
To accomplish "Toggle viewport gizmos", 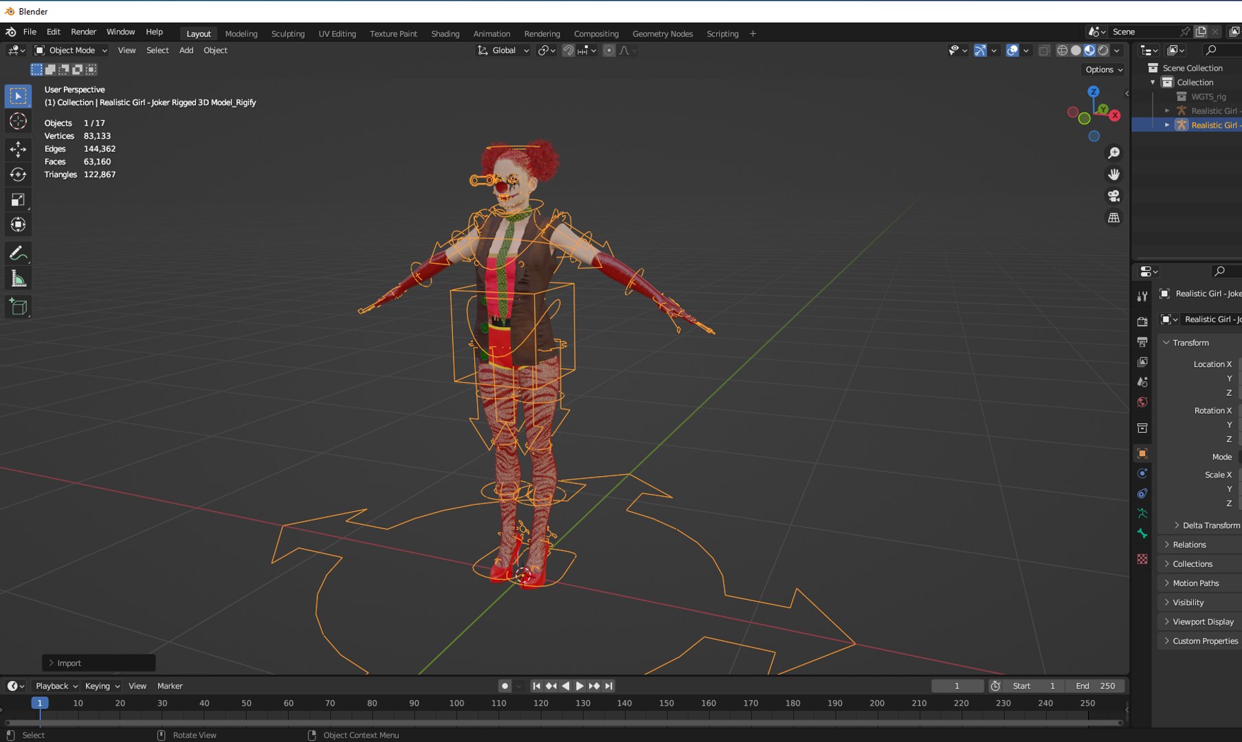I will (980, 50).
